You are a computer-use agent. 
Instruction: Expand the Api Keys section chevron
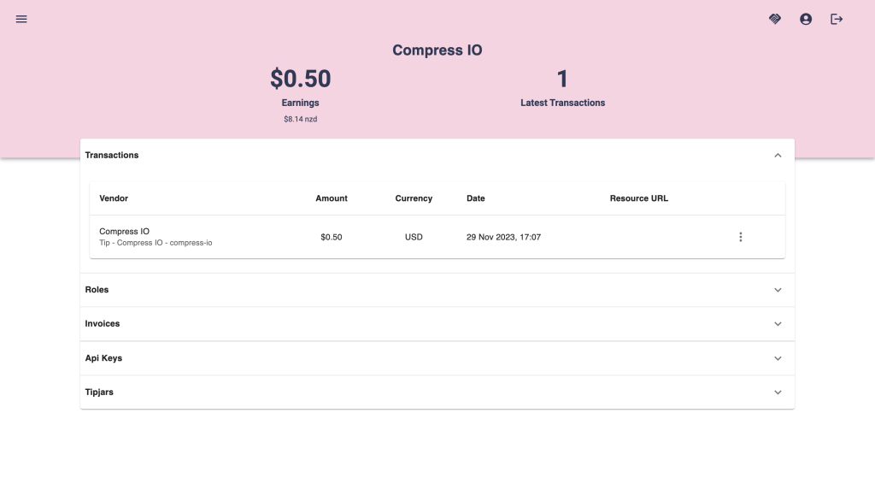[x=778, y=358]
